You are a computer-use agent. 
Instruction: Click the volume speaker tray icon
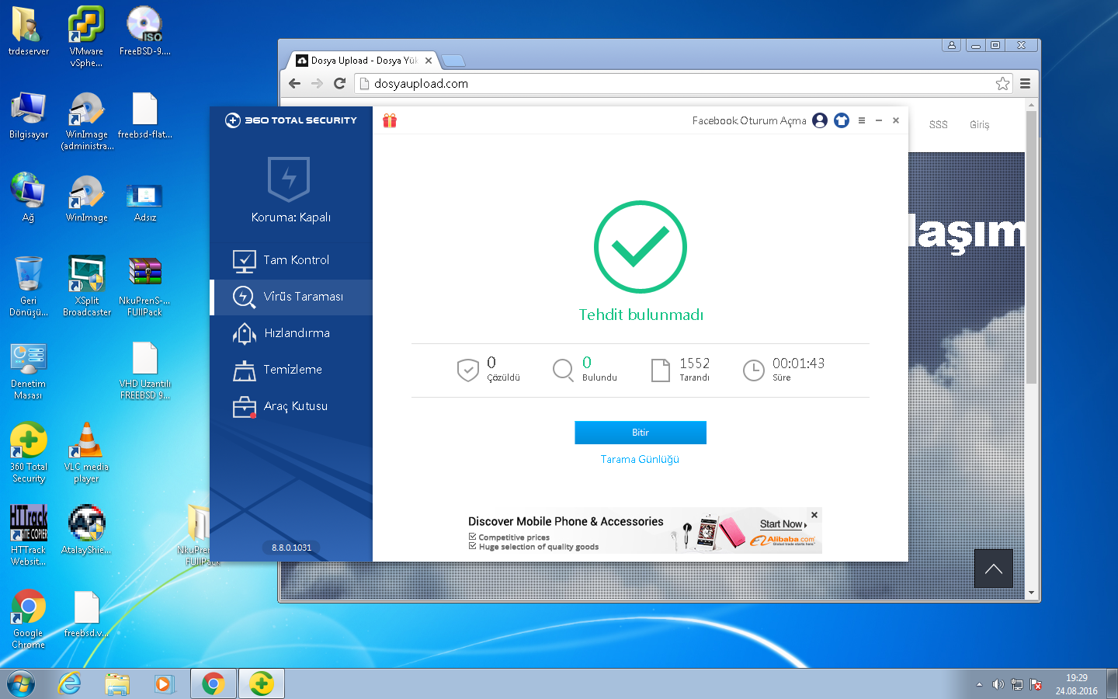(x=998, y=684)
